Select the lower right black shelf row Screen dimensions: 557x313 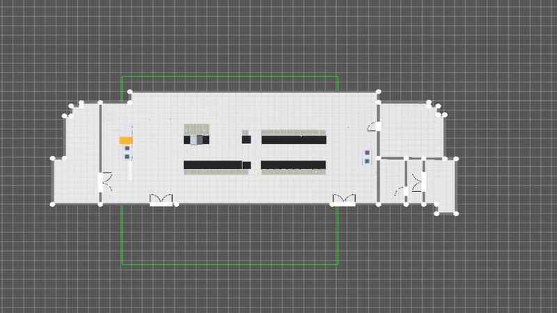point(294,165)
